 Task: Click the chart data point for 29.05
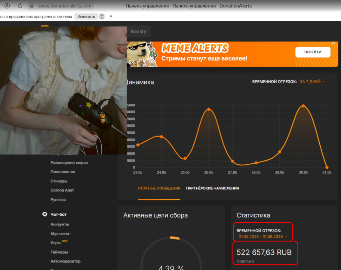click(x=280, y=152)
